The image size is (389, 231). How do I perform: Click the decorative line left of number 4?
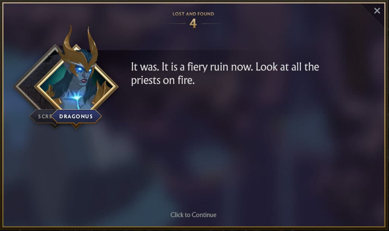[x=175, y=24]
